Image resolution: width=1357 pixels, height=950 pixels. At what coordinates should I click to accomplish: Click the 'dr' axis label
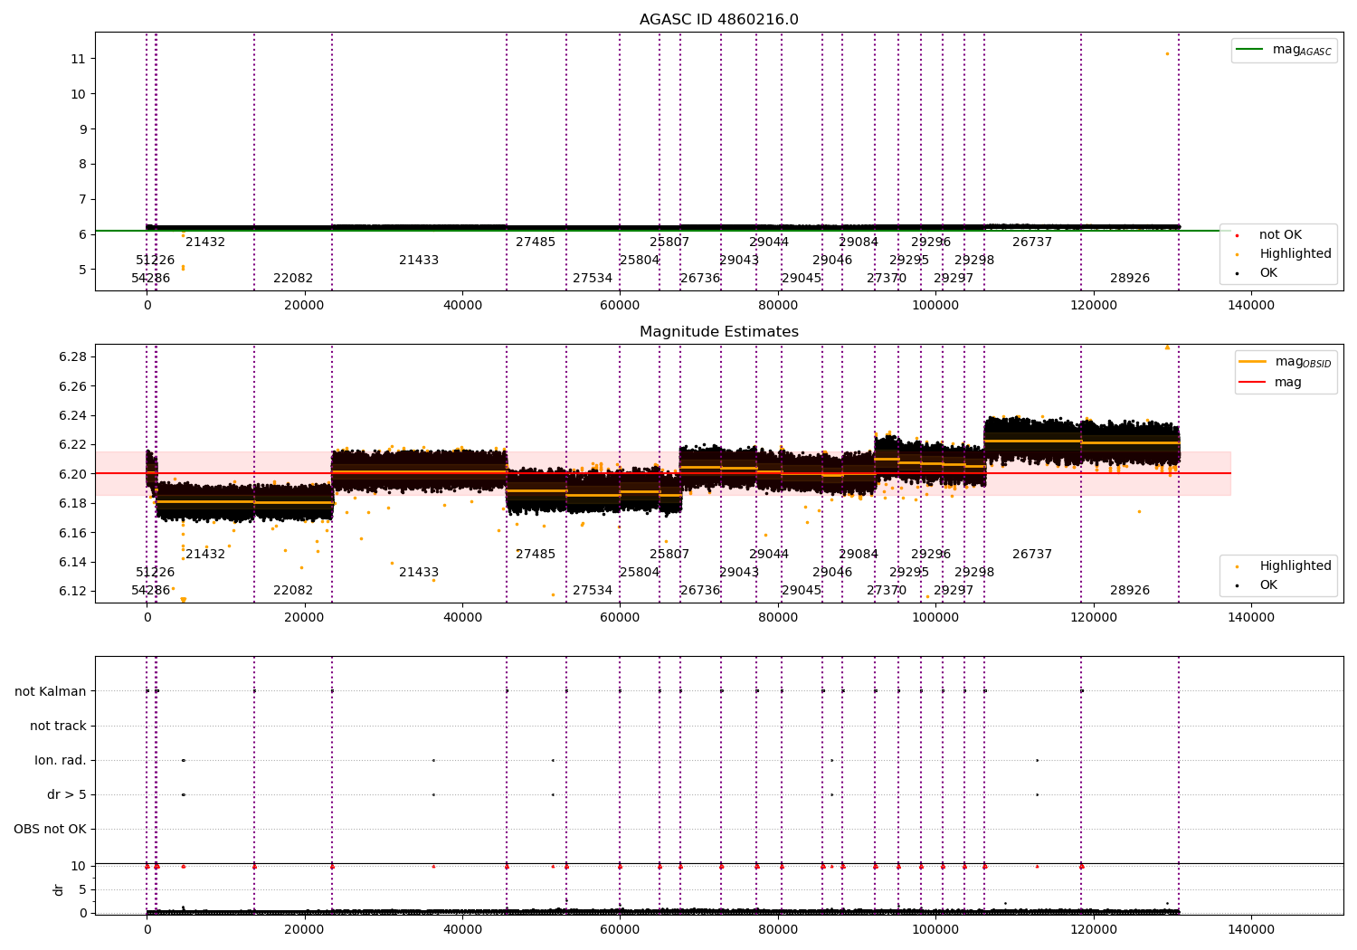[x=59, y=889]
